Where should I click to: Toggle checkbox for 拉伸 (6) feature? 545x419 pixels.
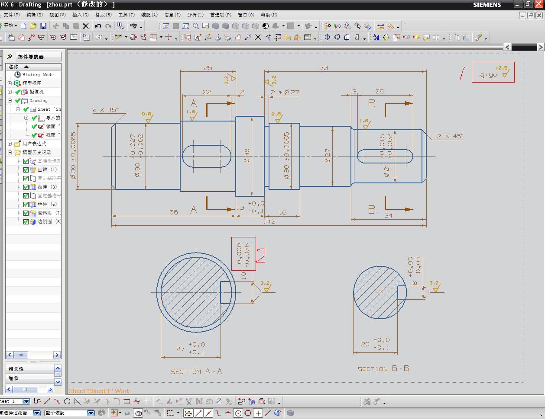[26, 204]
